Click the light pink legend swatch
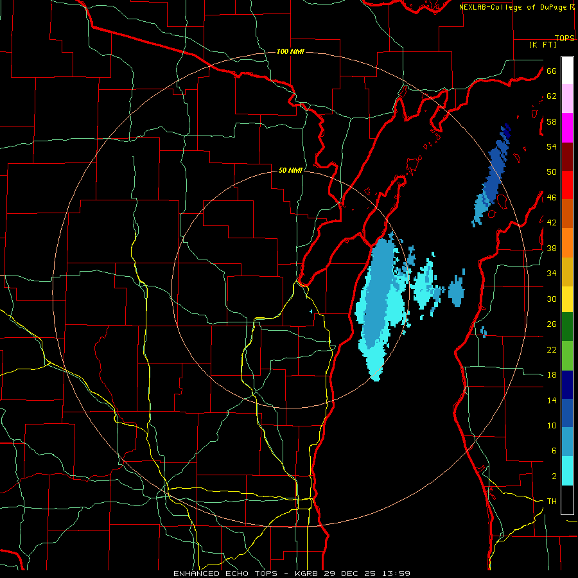The width and height of the screenshot is (578, 578). pyautogui.click(x=567, y=99)
